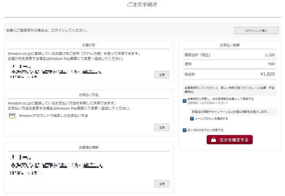Click the shopping bag icon on confirm button
The width and height of the screenshot is (285, 196).
point(214,140)
